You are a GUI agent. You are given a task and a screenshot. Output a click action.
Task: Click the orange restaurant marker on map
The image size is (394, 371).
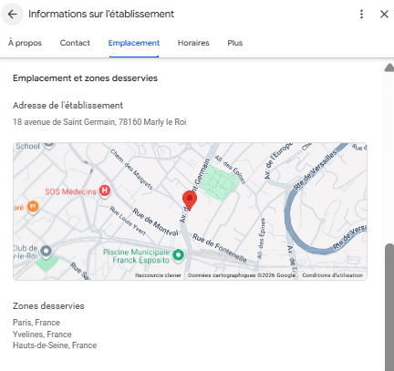click(33, 207)
